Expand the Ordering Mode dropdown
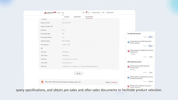 click(x=110, y=12)
